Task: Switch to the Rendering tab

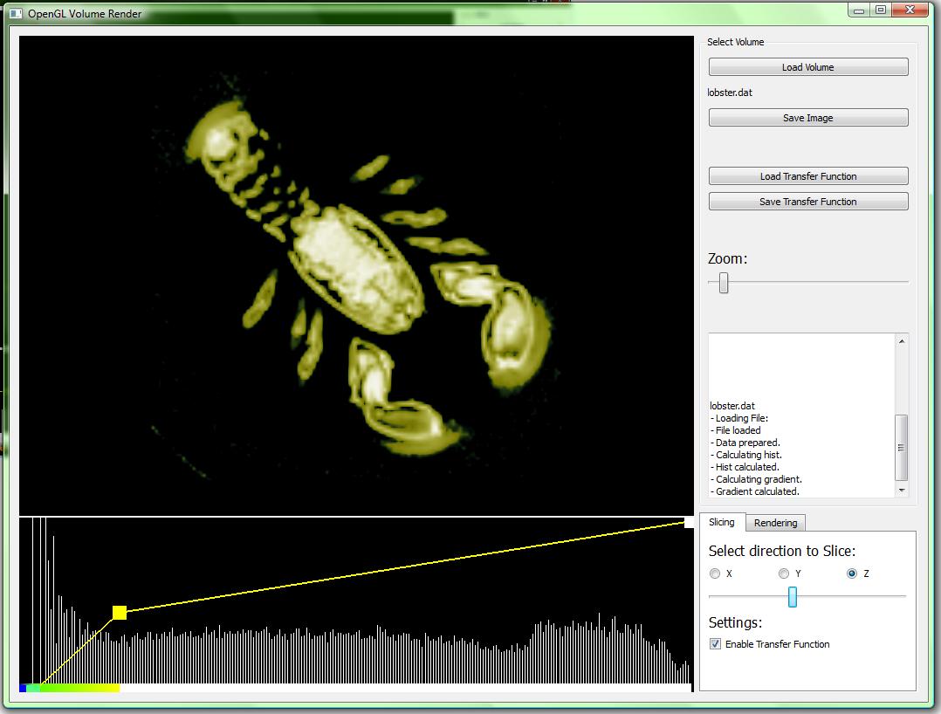Action: pos(775,523)
